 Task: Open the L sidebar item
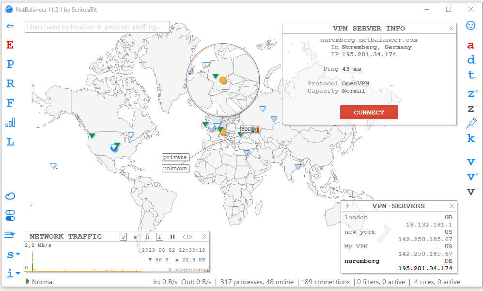pos(10,142)
